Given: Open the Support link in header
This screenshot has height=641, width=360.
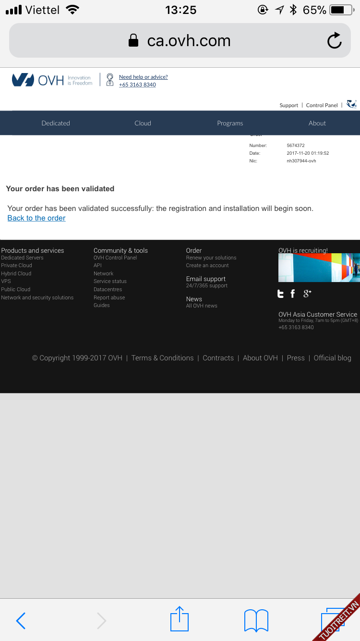Looking at the screenshot, I should click(x=288, y=105).
